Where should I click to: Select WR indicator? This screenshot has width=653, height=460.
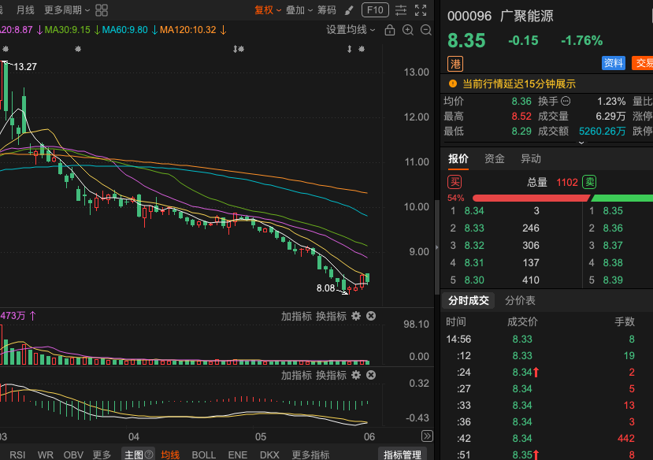point(46,454)
